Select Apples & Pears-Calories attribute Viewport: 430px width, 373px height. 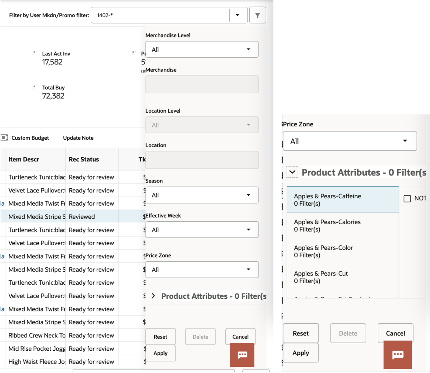343,225
